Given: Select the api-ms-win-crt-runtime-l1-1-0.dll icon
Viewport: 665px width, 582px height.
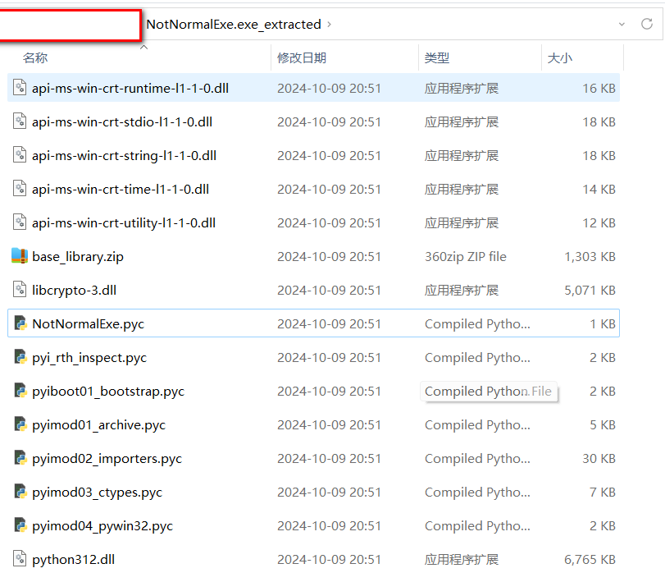Looking at the screenshot, I should point(20,88).
